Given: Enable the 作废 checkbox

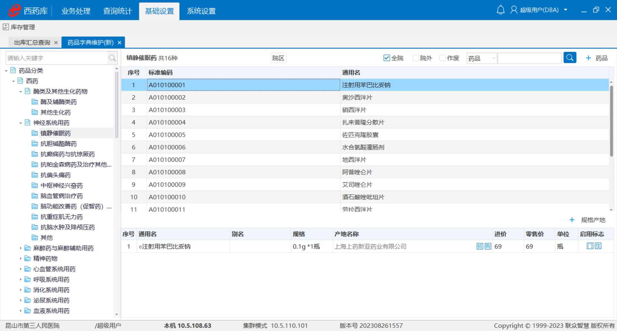Looking at the screenshot, I should [443, 58].
